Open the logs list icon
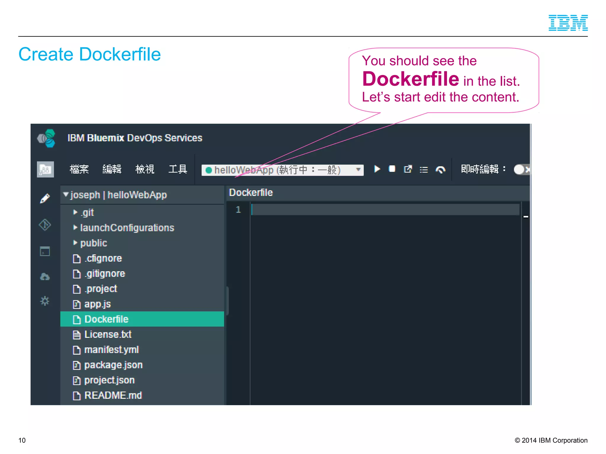606x454 pixels. (424, 170)
